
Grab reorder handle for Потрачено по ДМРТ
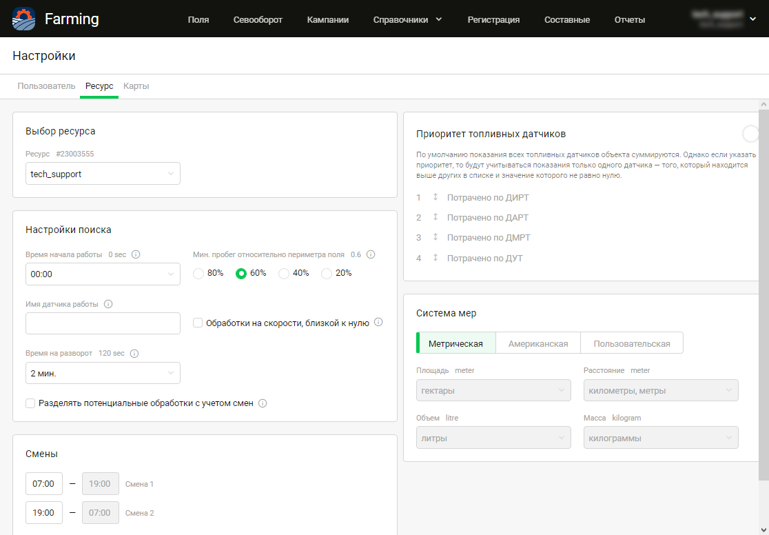click(x=435, y=237)
